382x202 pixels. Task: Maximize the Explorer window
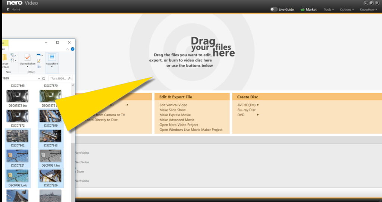57,42
